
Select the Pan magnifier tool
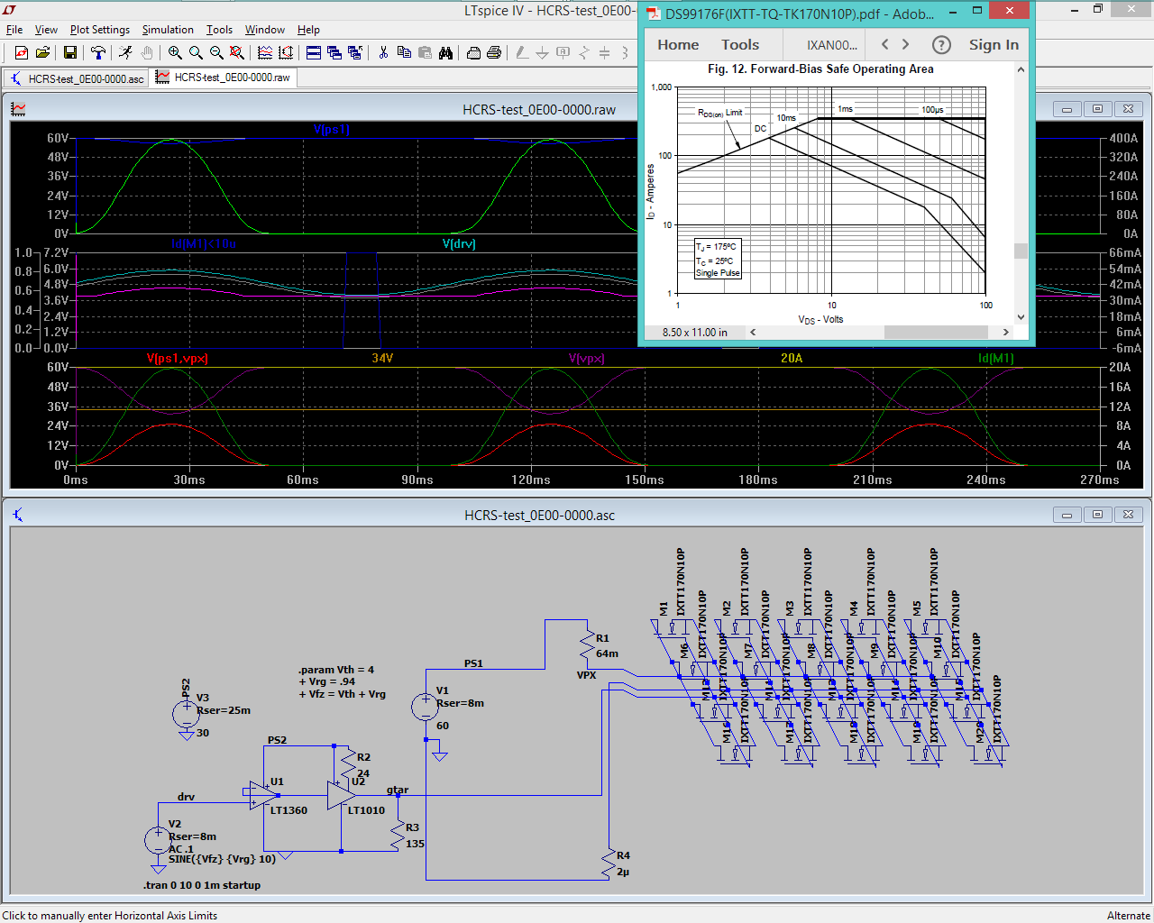pos(196,53)
